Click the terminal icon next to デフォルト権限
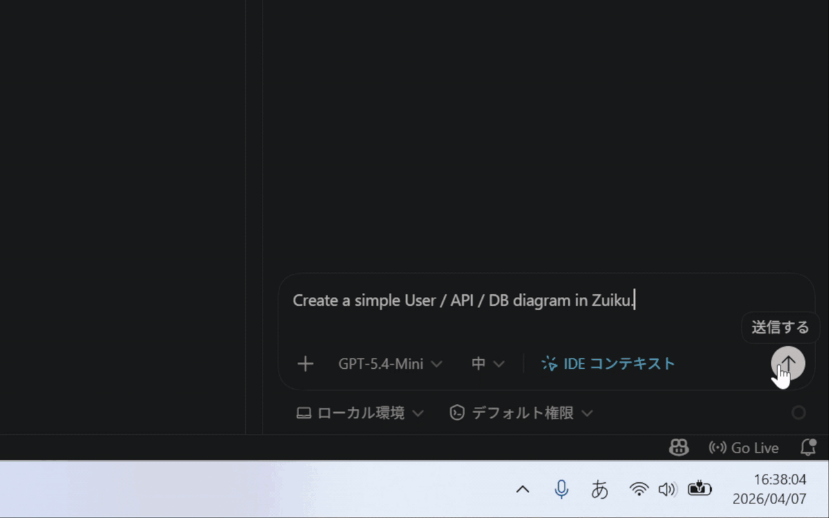 457,412
